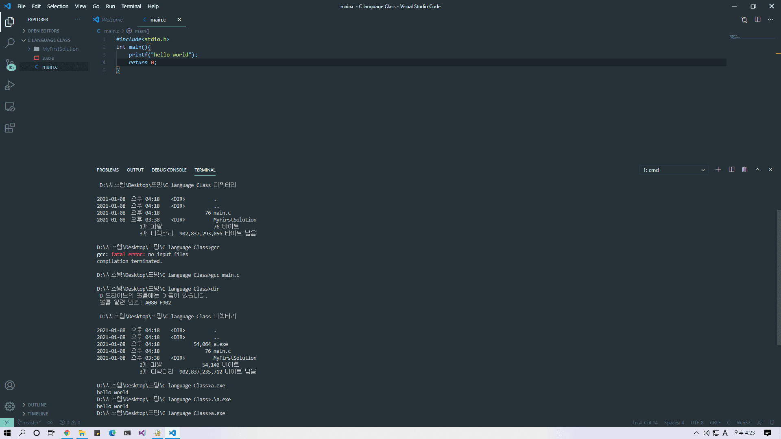Screen dimensions: 781x439
Task: Click the split editor right icon
Action: 757,20
